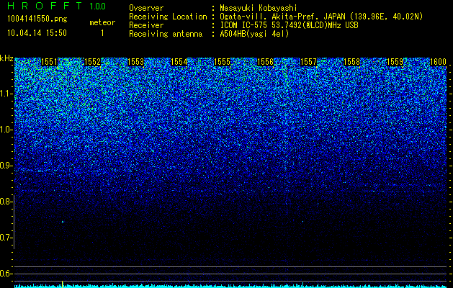Click the 1559 time marker

pyautogui.click(x=395, y=62)
